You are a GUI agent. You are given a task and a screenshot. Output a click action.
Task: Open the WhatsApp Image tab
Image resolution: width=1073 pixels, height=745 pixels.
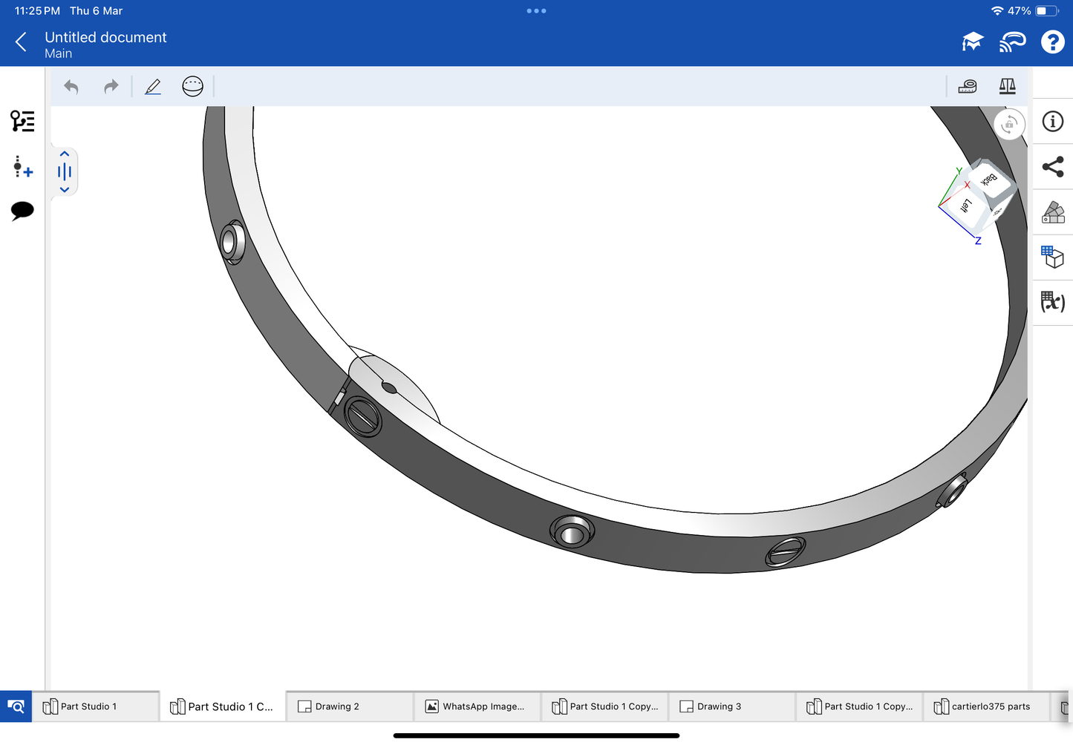tap(476, 706)
